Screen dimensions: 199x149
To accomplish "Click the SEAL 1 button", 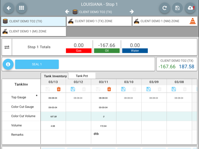I will [x=37, y=64].
